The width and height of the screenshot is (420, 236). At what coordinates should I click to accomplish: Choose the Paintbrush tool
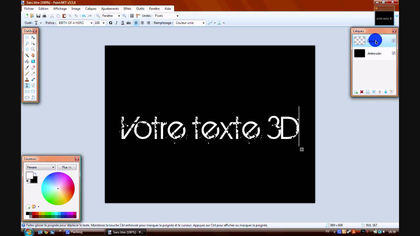click(27, 67)
